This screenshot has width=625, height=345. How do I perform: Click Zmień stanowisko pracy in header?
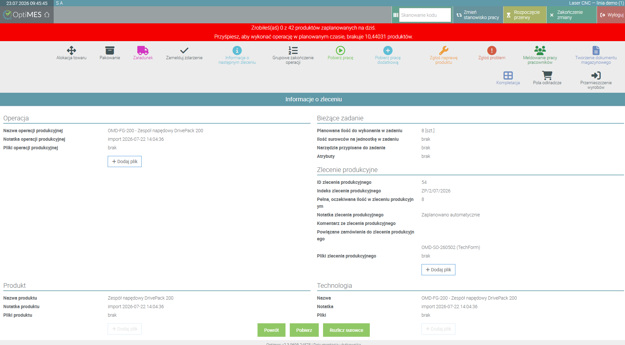(478, 15)
